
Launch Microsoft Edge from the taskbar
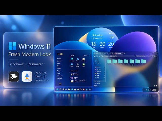pos(72,89)
